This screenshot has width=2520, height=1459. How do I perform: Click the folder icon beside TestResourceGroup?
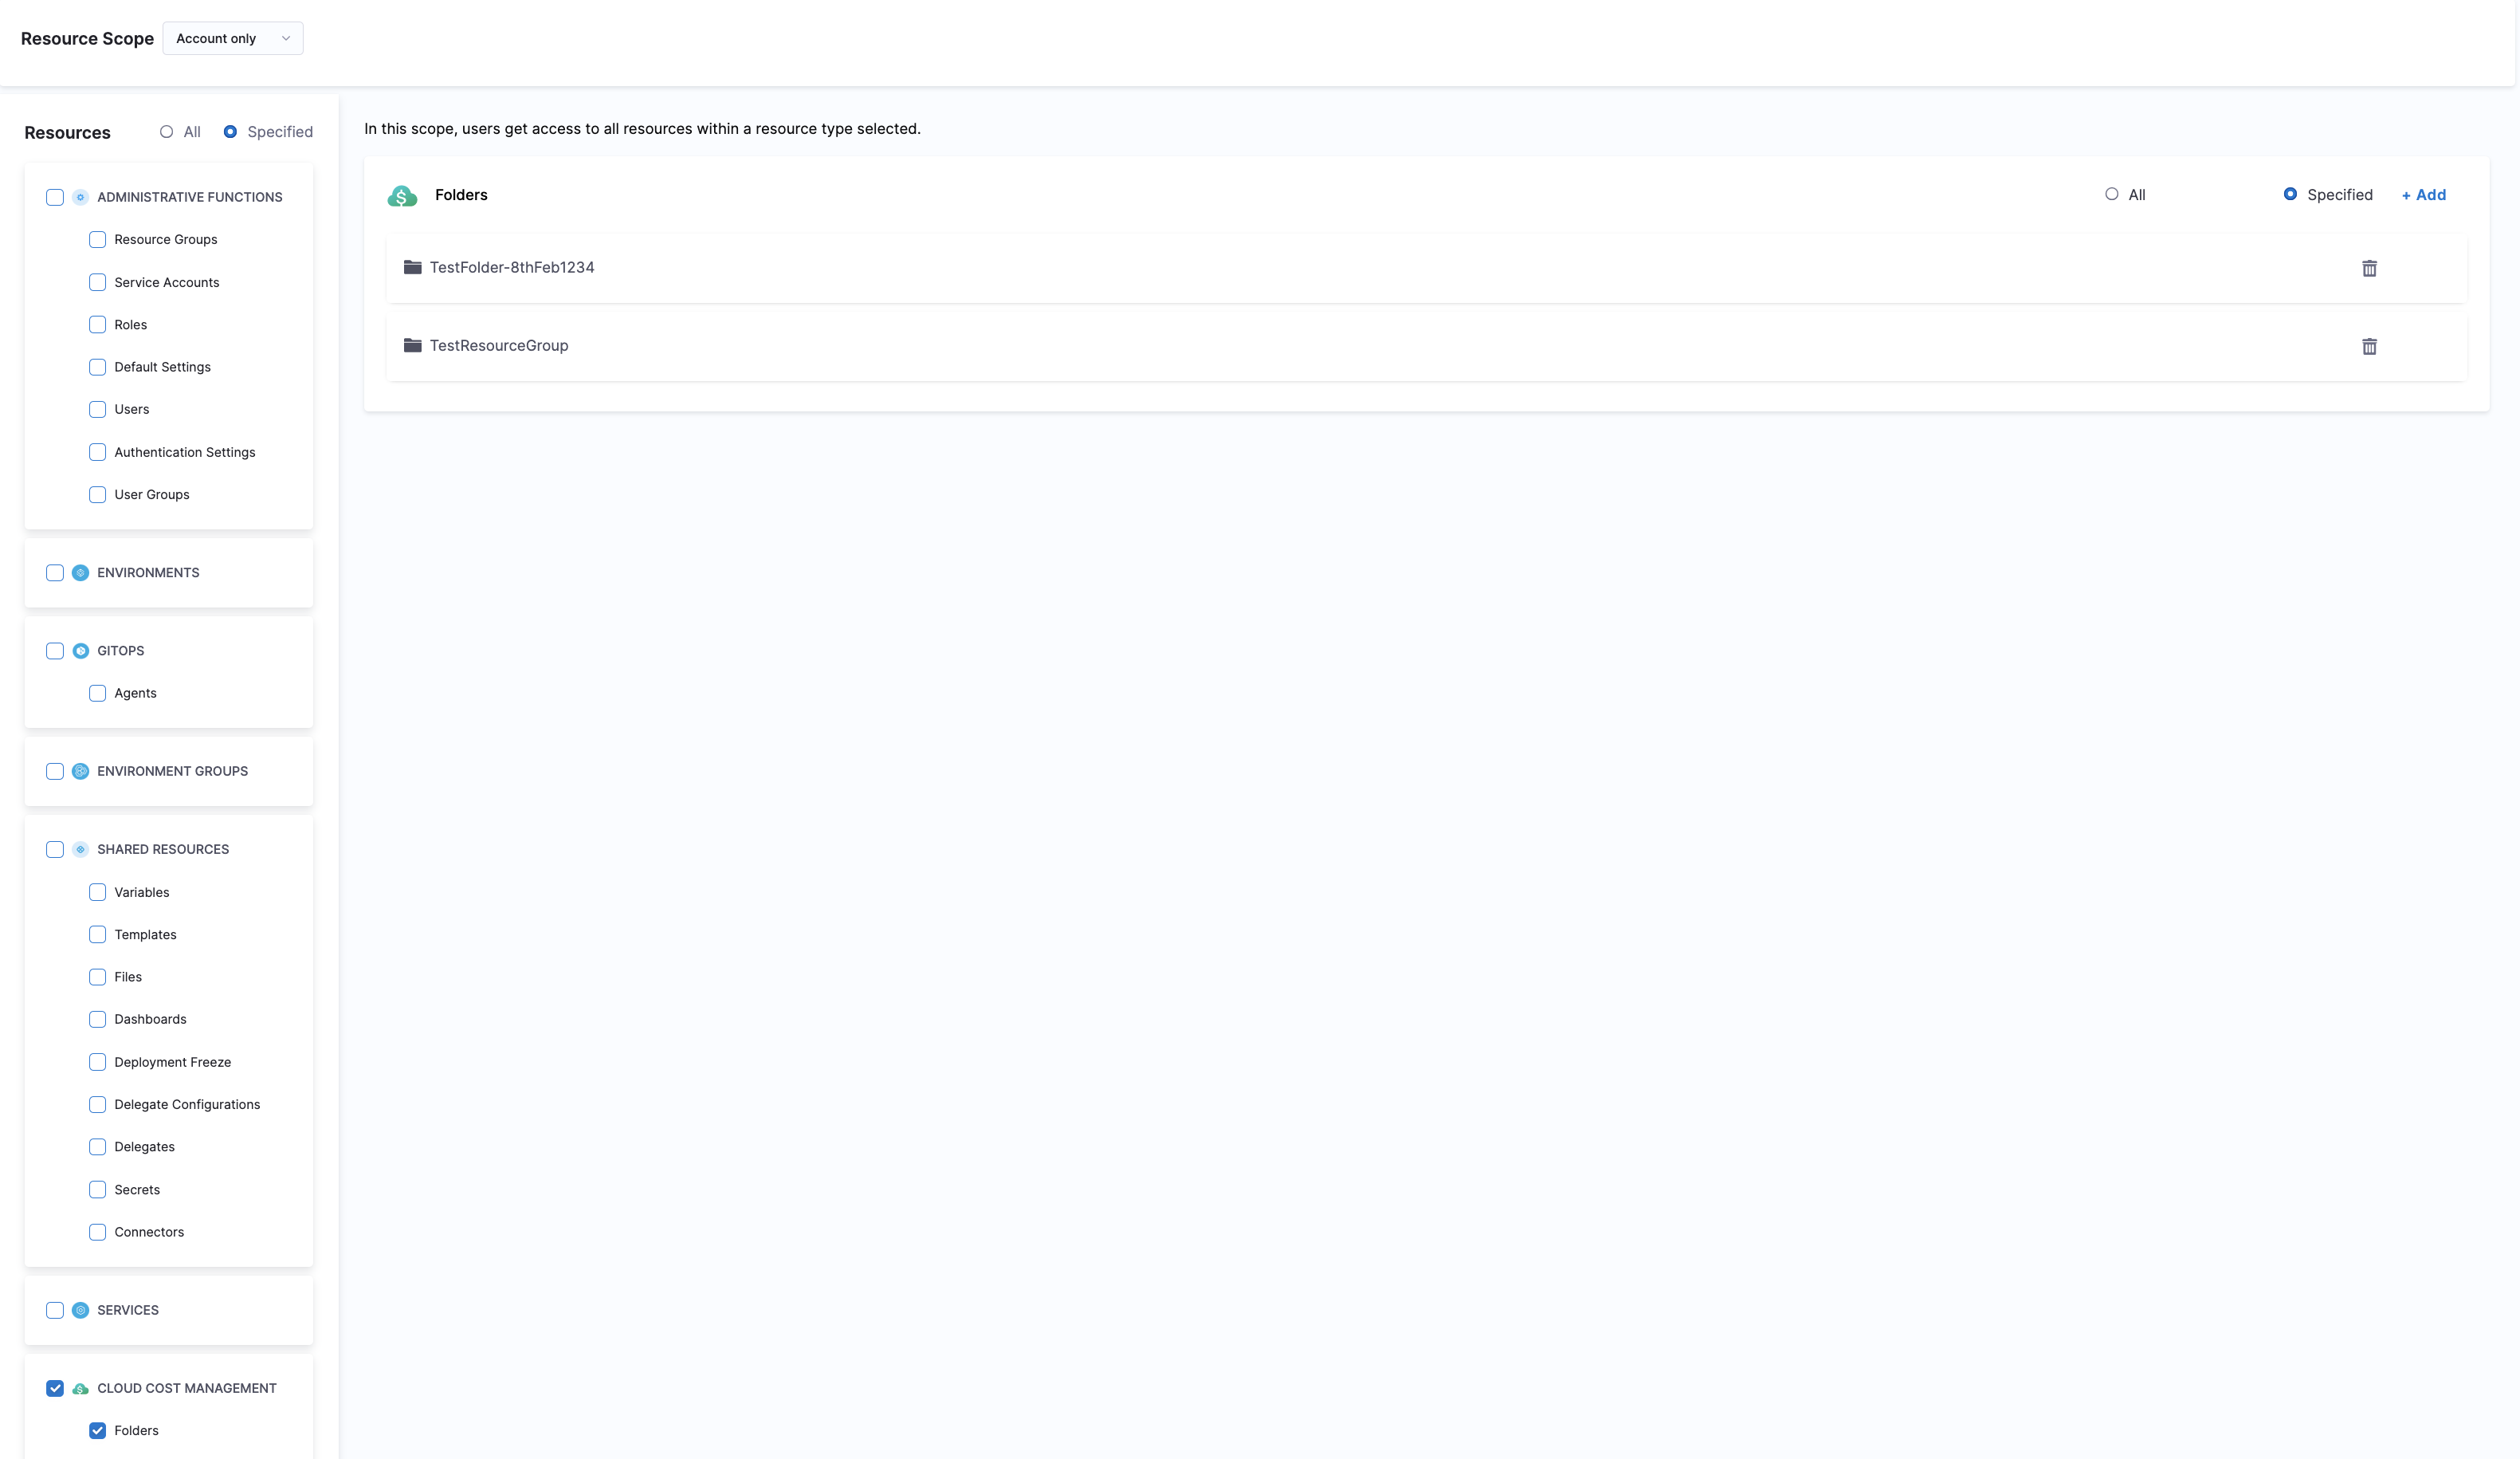coord(412,345)
